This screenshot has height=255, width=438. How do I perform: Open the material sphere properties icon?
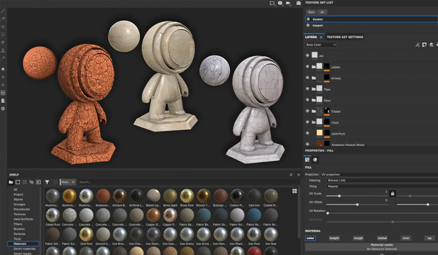tap(315, 160)
